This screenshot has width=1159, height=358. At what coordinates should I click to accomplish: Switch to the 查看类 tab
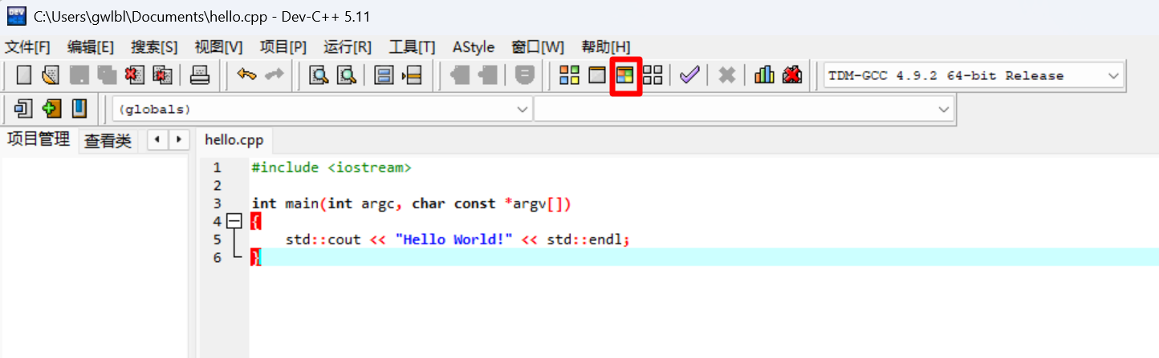tap(108, 141)
